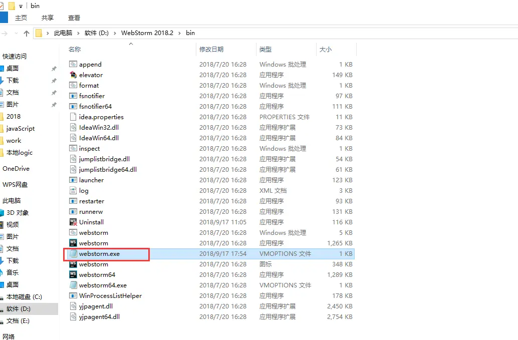The height and width of the screenshot is (340, 518).
Task: Click the yjpagent.dll file icon
Action: 73,306
